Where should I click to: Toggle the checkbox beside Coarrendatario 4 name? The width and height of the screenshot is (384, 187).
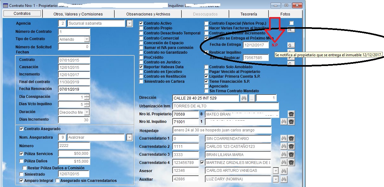click(x=203, y=163)
